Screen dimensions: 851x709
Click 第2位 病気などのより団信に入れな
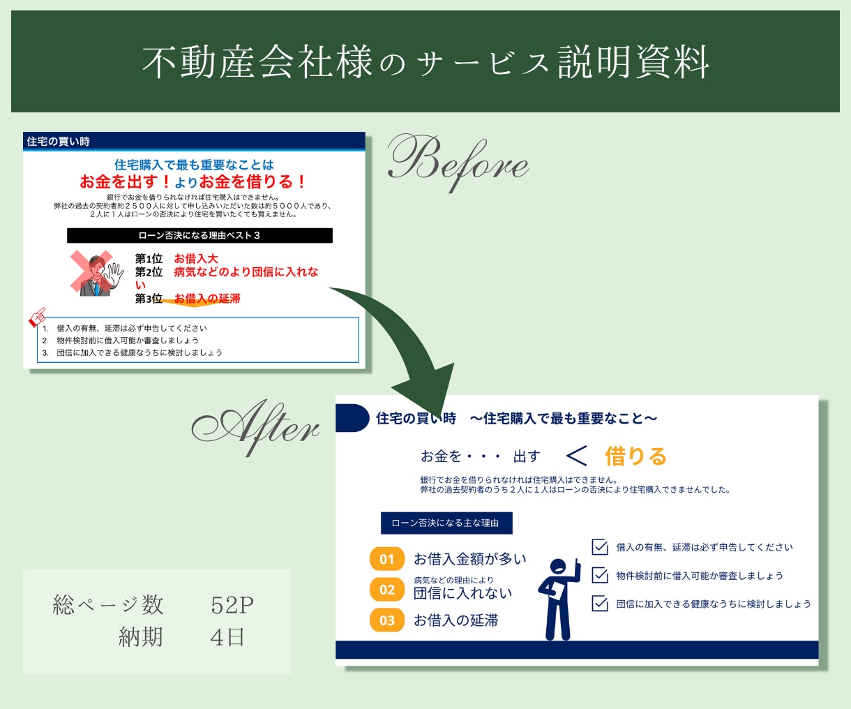point(227,272)
